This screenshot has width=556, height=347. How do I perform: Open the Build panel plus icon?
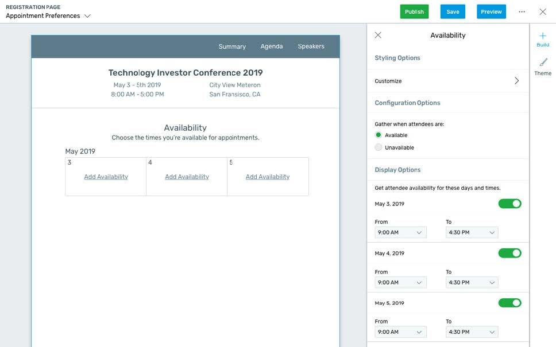543,36
